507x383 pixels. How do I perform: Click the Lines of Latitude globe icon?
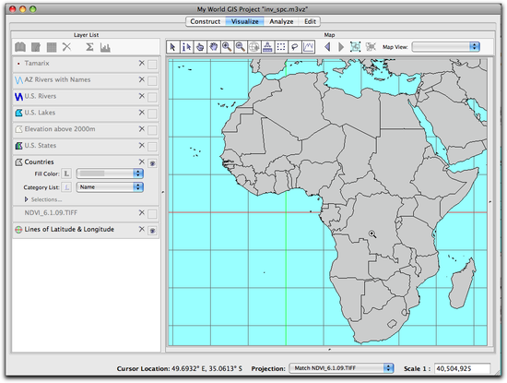coord(18,230)
